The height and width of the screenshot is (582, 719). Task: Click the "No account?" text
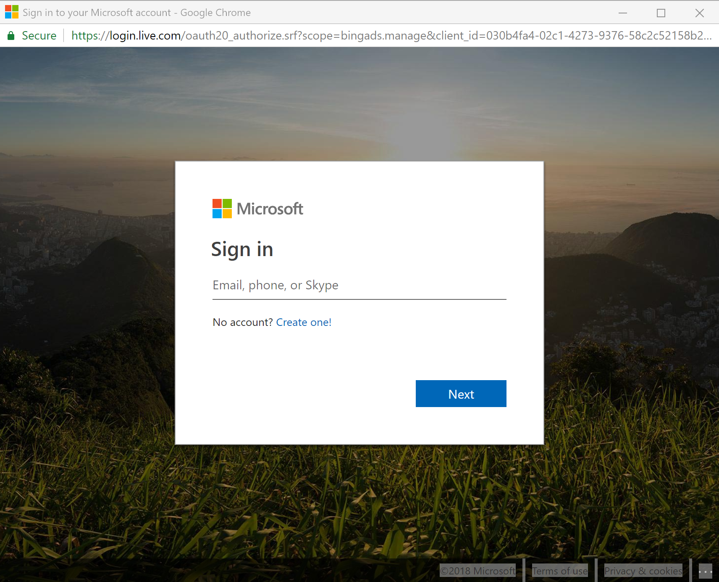pyautogui.click(x=242, y=322)
